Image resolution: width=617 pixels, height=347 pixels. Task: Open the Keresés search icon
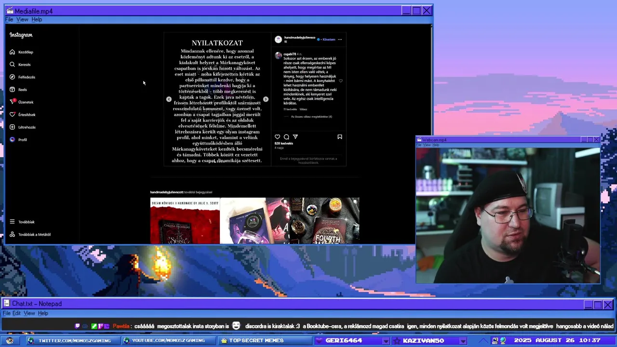(13, 64)
